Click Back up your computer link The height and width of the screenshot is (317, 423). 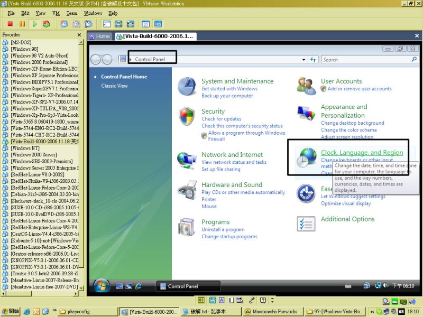[227, 96]
